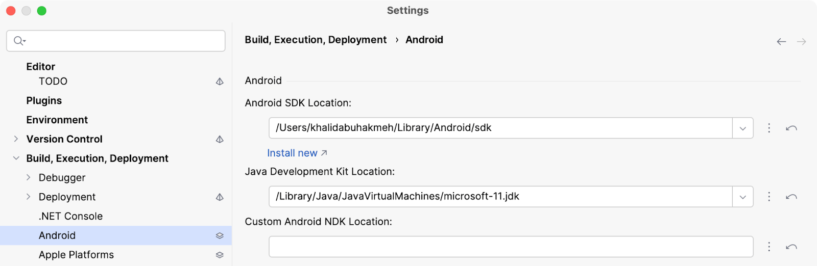Viewport: 817px width, 266px height.
Task: Open more options for Custom NDK Location
Action: coord(769,247)
